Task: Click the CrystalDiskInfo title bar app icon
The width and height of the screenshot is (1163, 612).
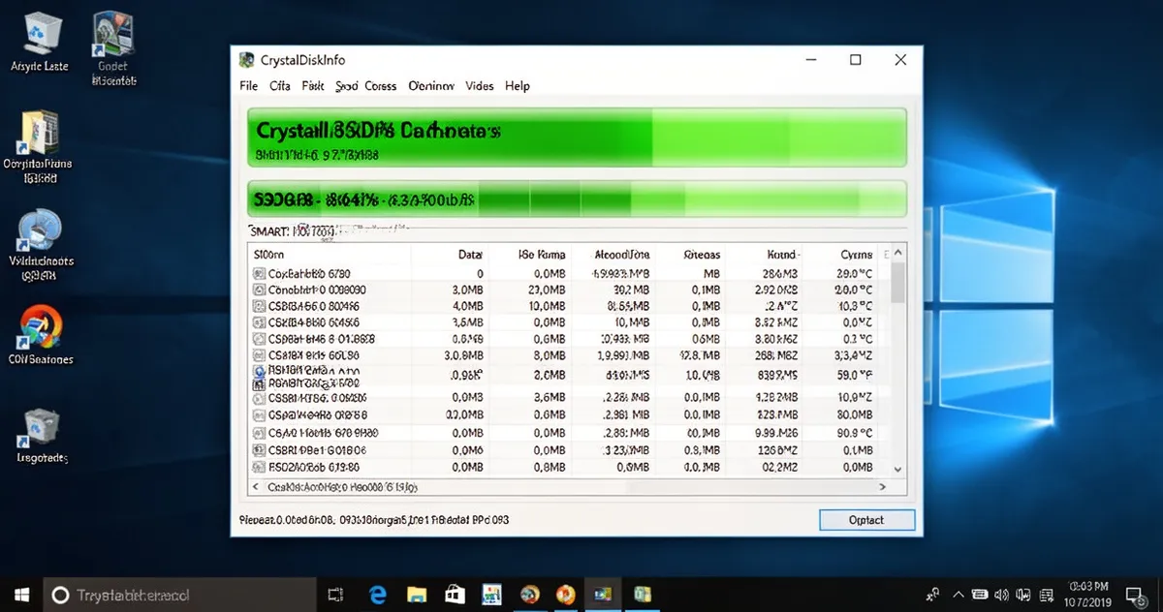Action: pos(246,59)
